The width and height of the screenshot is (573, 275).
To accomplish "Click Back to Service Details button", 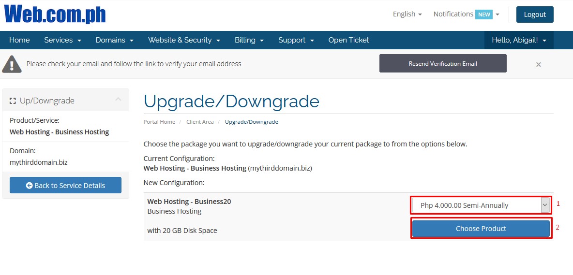I will coord(65,185).
